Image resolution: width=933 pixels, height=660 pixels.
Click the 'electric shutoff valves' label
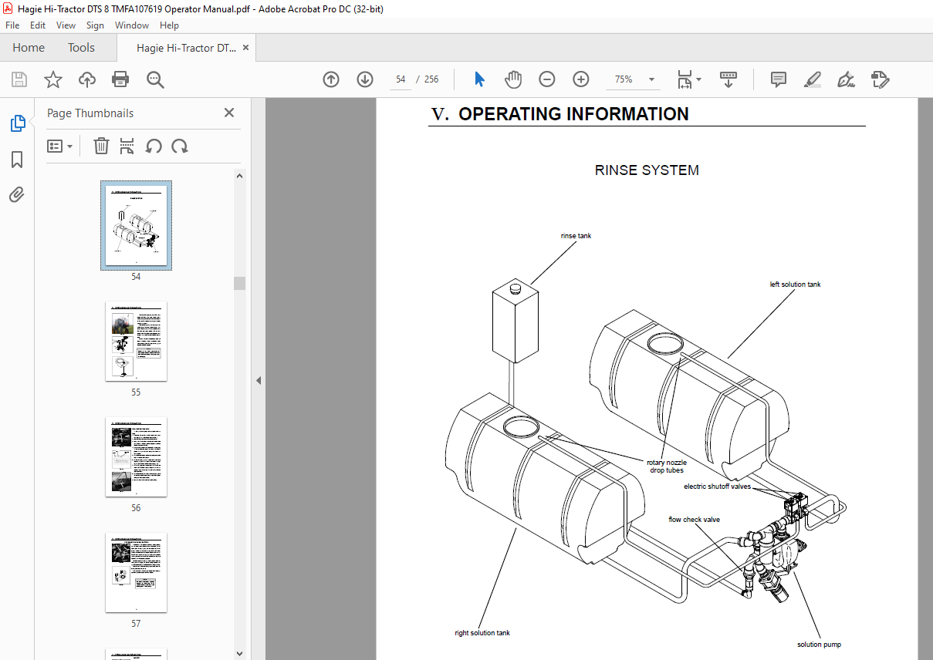(717, 487)
